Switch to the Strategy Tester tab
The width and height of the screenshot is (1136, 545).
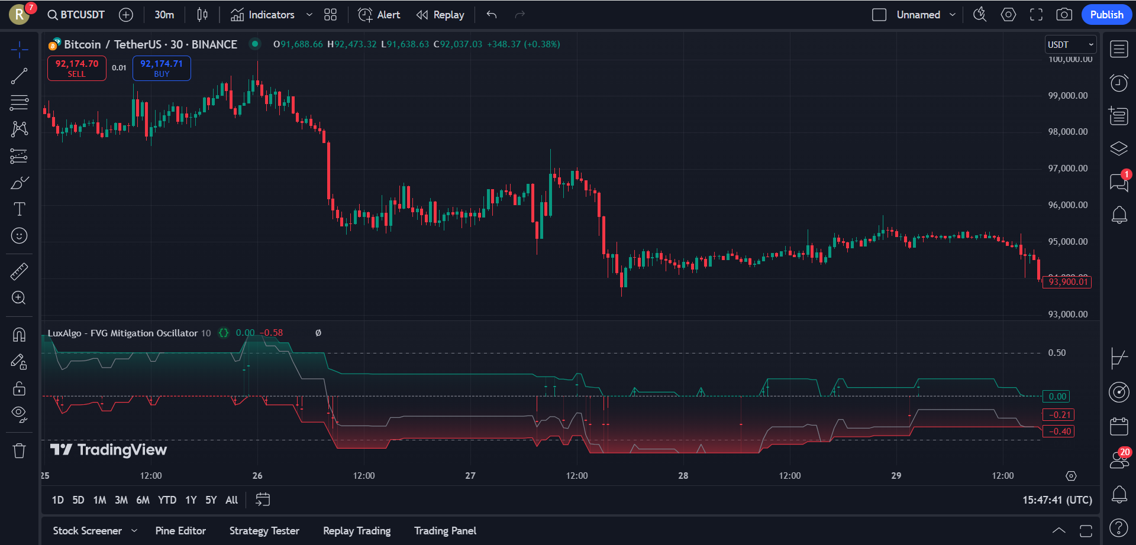click(264, 531)
